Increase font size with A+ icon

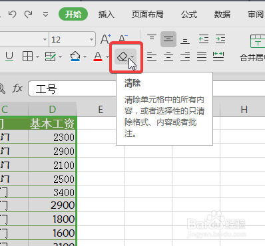(x=106, y=39)
